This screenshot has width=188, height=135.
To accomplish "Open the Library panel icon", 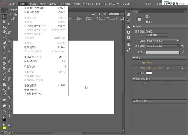I will [x=129, y=45].
